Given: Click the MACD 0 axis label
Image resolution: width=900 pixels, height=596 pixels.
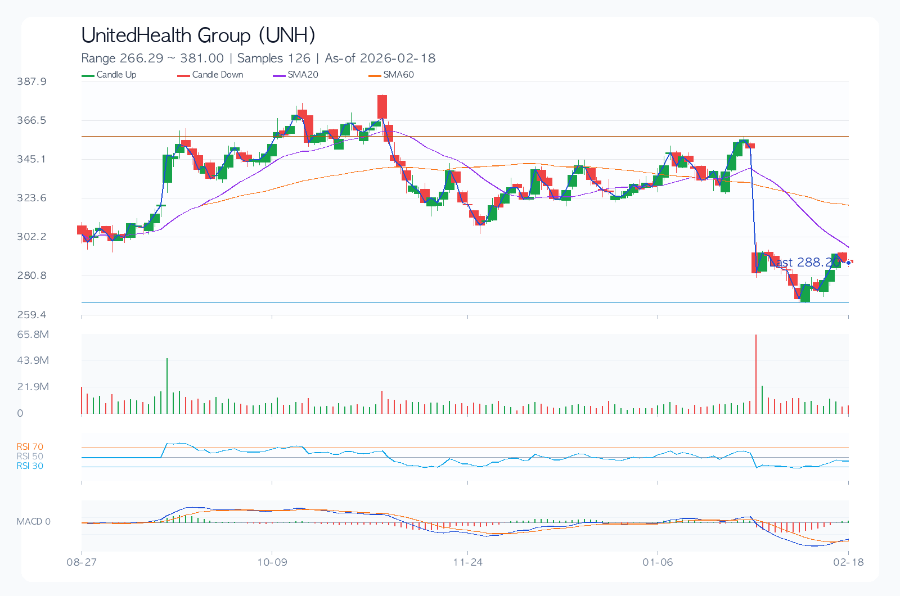Looking at the screenshot, I should [x=33, y=522].
